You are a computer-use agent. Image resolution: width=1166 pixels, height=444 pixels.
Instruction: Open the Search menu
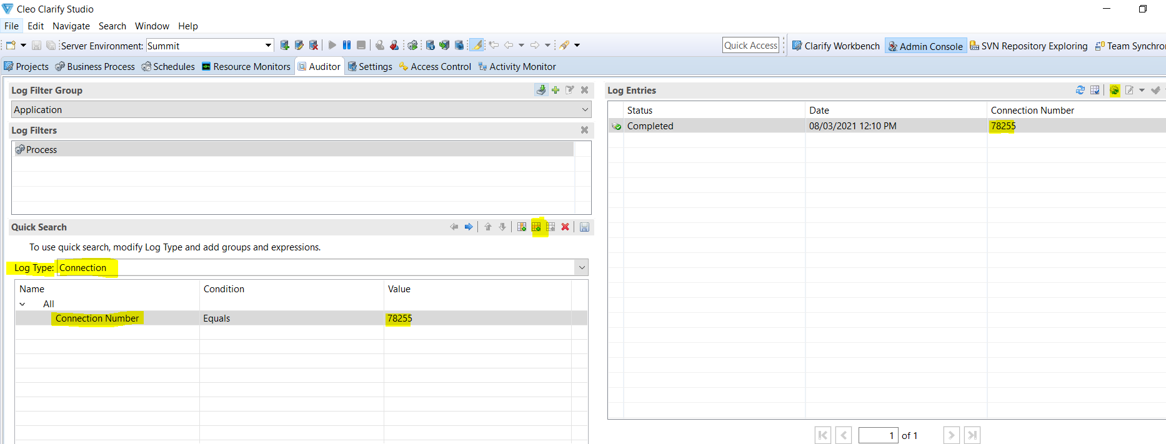tap(112, 26)
